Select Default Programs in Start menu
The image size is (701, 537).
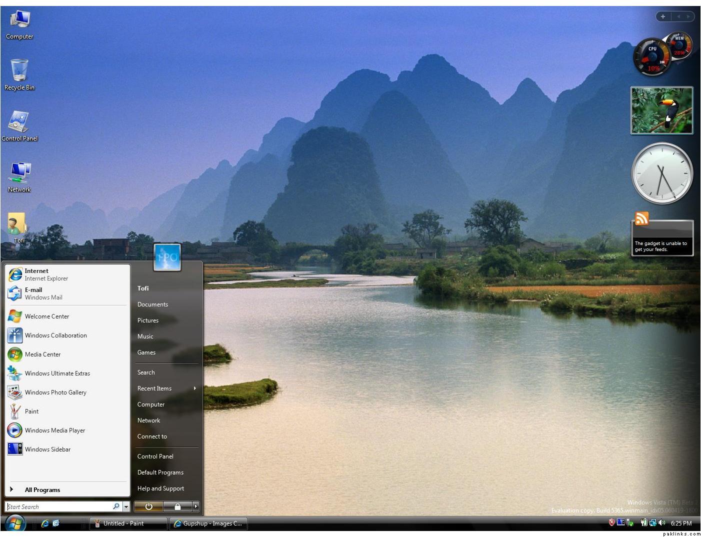point(160,472)
